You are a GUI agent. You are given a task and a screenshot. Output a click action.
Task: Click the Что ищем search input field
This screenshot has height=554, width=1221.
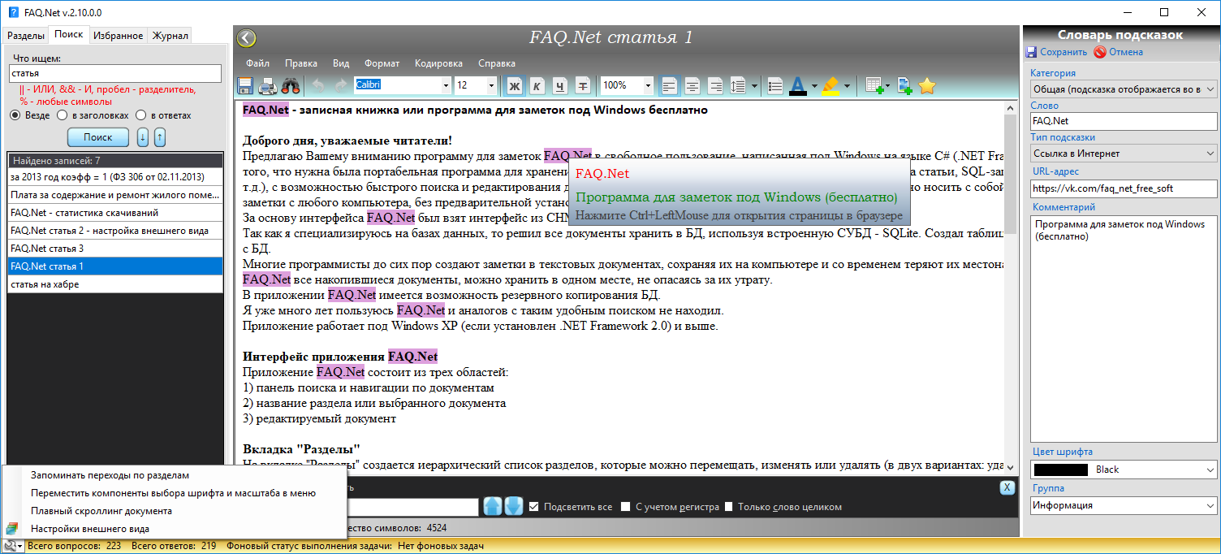(114, 73)
